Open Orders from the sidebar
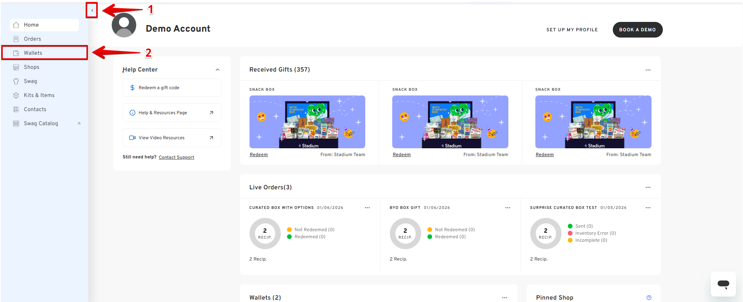This screenshot has height=302, width=743. click(x=32, y=39)
